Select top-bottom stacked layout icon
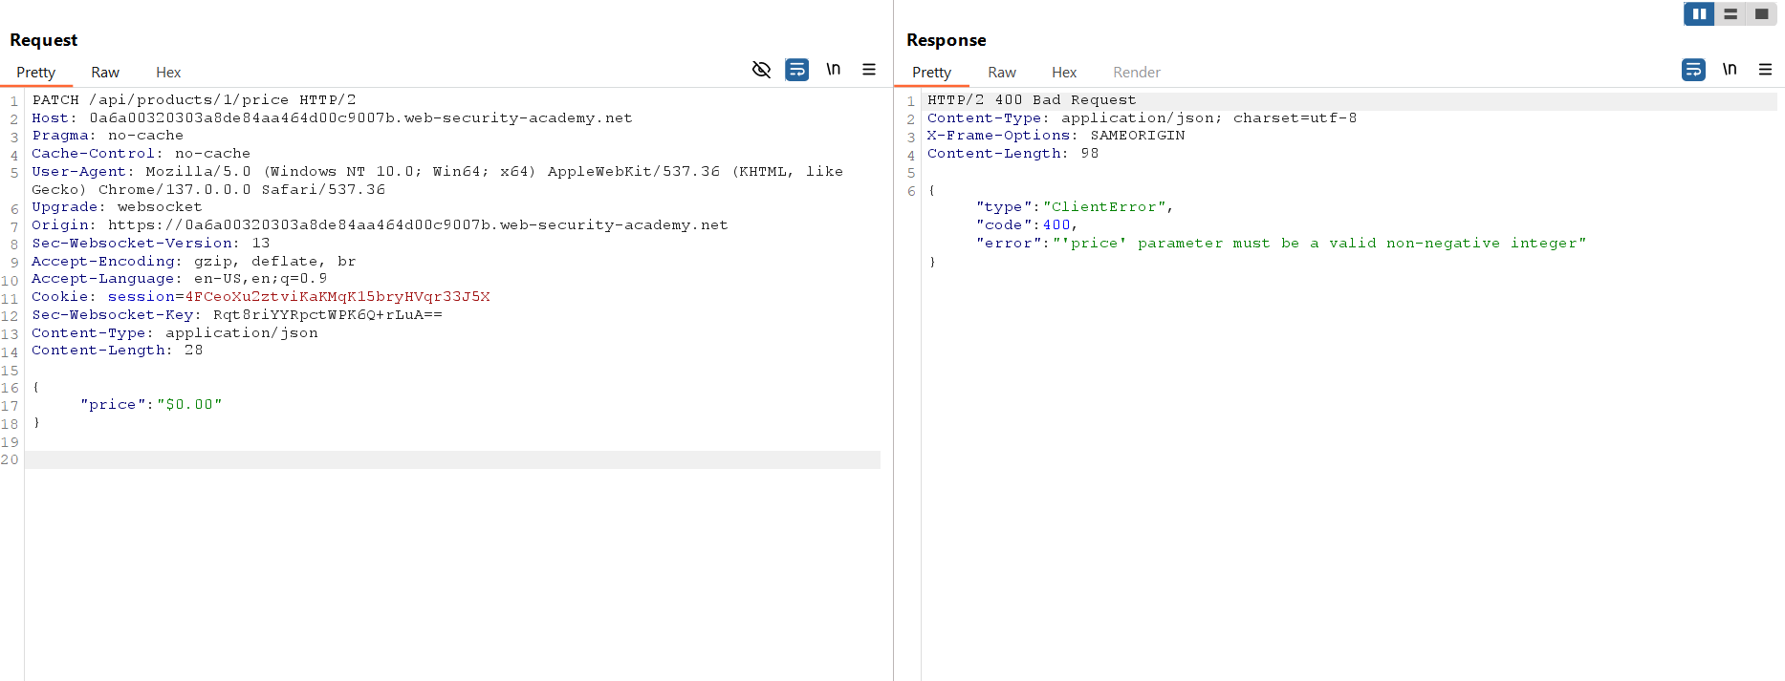The height and width of the screenshot is (681, 1785). tap(1731, 14)
